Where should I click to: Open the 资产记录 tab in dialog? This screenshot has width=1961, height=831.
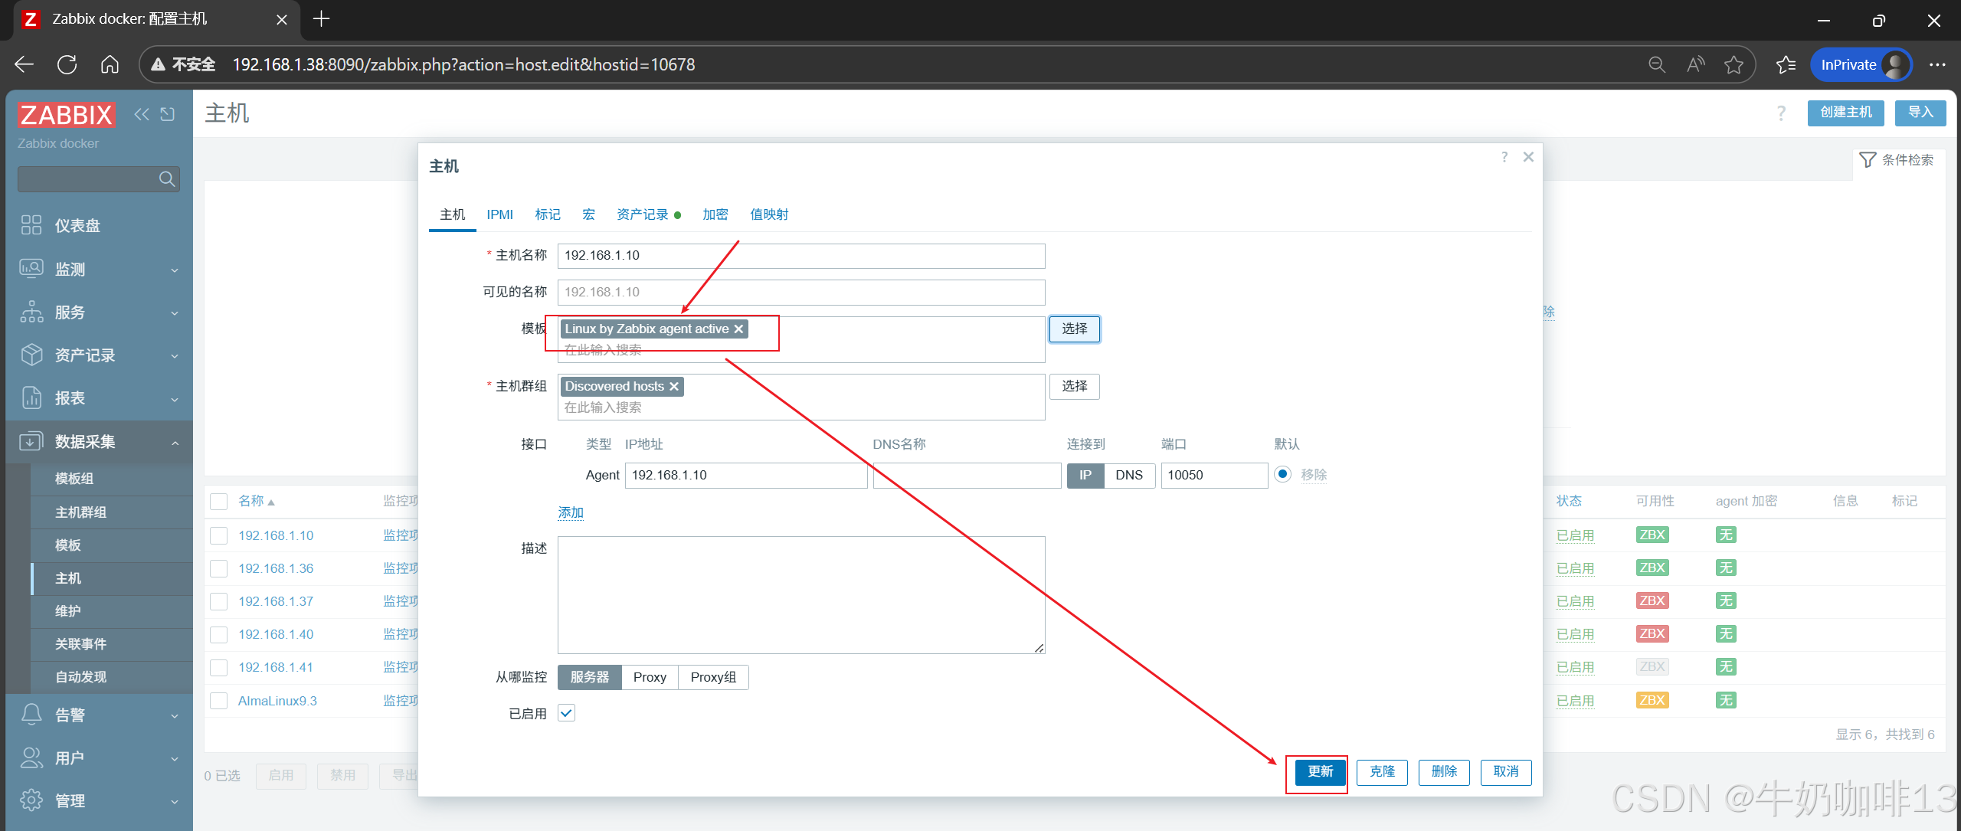[x=643, y=214]
